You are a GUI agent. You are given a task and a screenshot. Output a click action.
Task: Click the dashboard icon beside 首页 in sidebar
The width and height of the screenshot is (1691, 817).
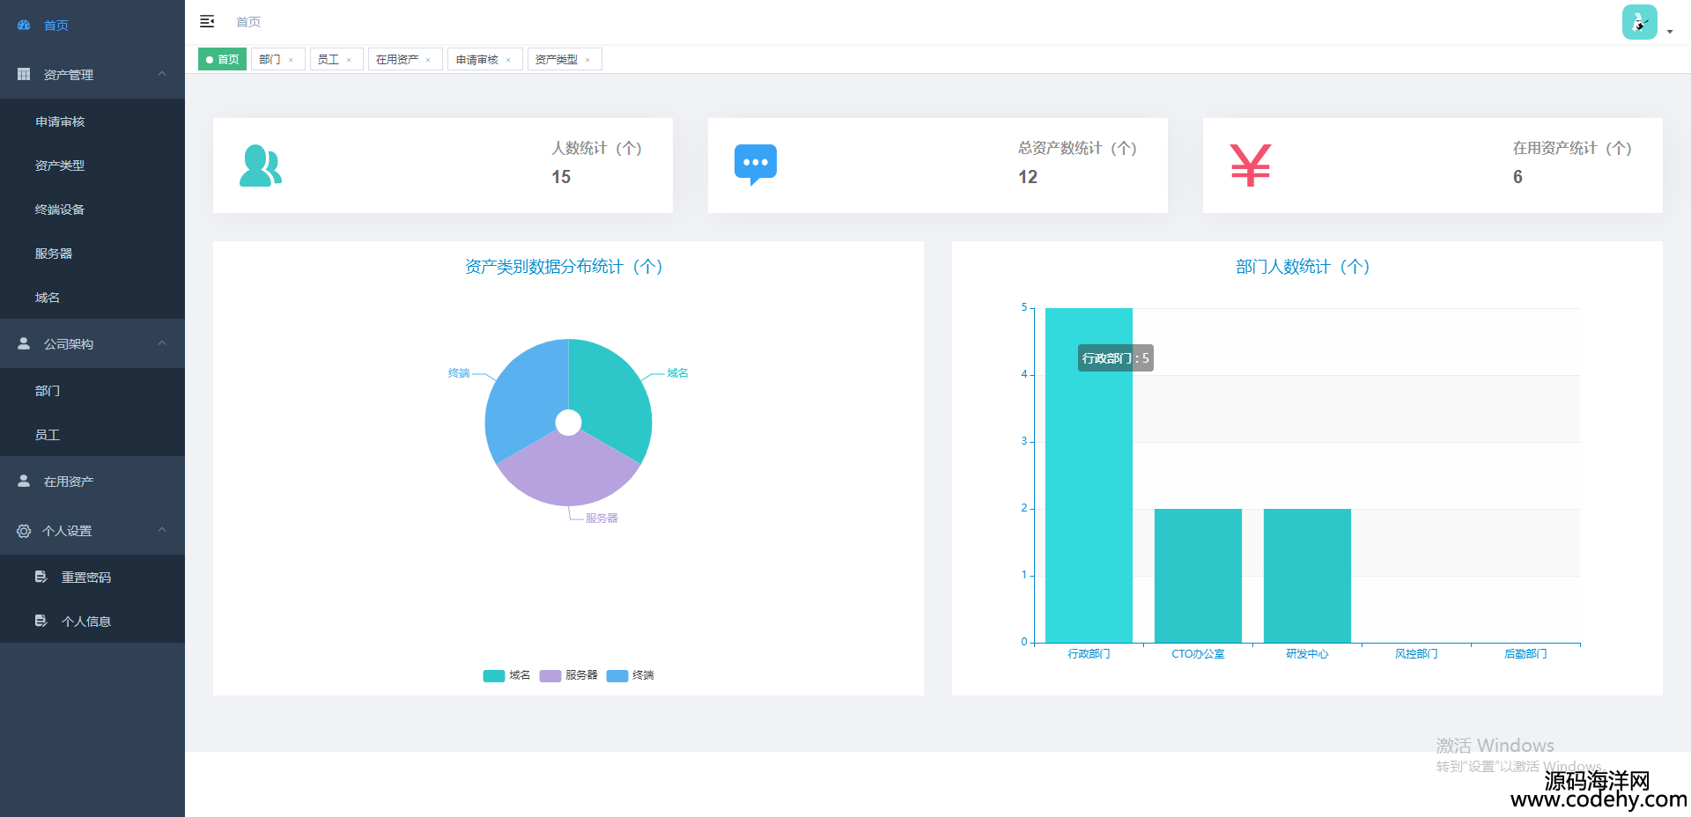[x=24, y=26]
